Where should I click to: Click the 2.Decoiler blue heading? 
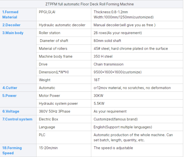click(x=11, y=25)
